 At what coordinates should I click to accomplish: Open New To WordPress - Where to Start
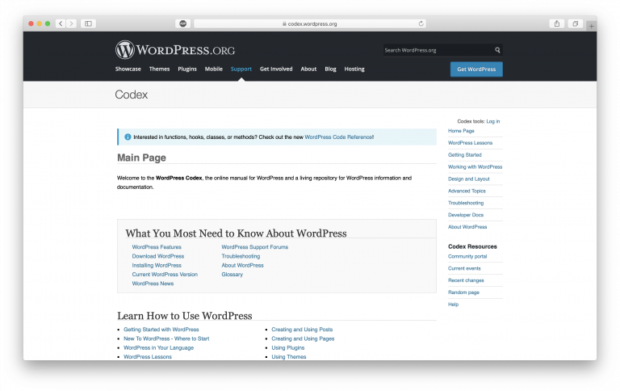[x=166, y=338]
